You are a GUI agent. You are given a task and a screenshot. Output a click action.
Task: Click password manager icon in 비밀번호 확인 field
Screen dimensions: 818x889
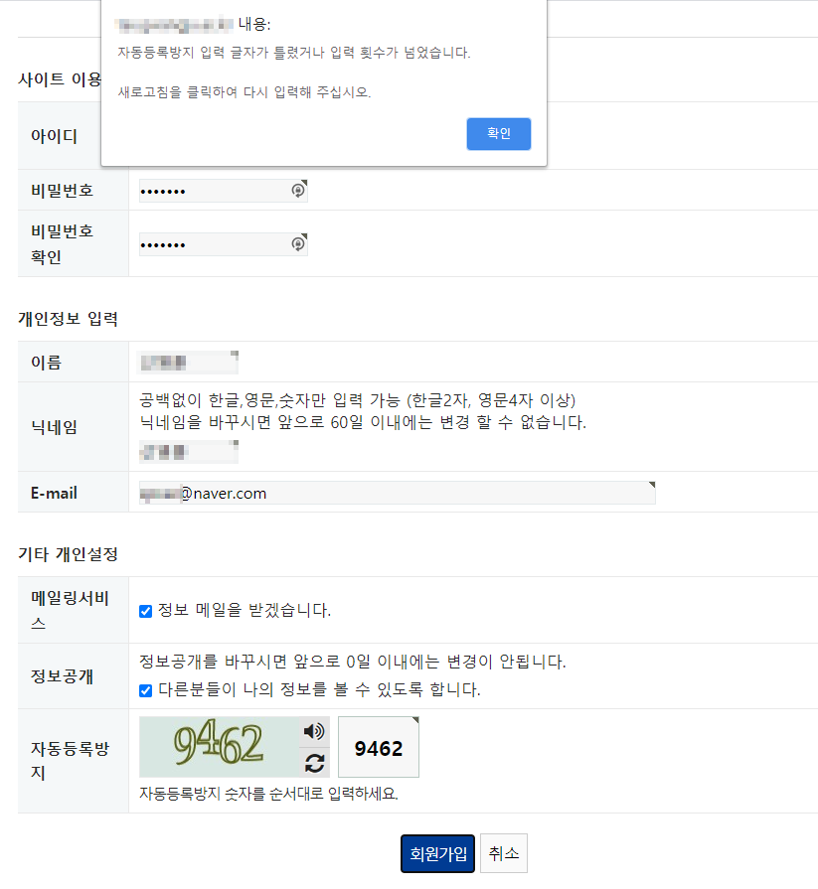pos(298,243)
